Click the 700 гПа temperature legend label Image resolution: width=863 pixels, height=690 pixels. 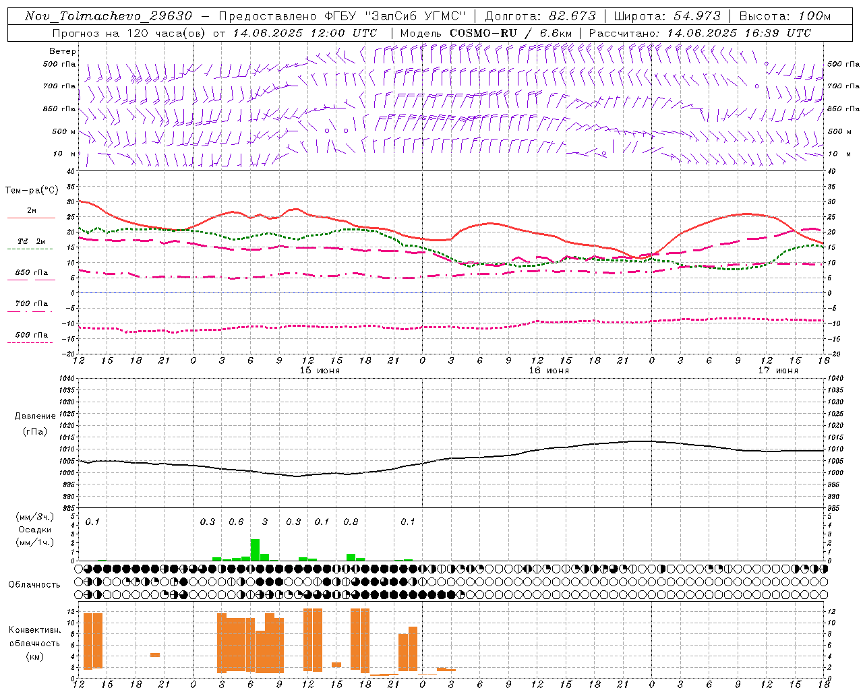(32, 304)
